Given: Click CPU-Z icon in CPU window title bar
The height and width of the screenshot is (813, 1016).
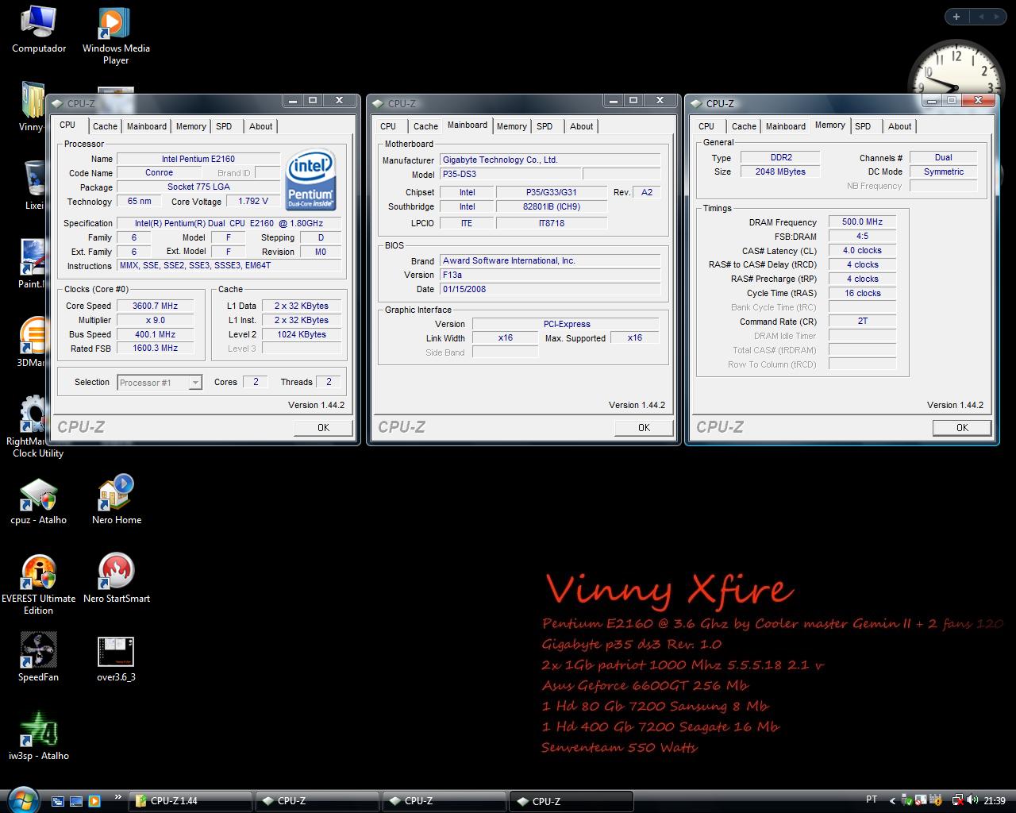Looking at the screenshot, I should [59, 103].
